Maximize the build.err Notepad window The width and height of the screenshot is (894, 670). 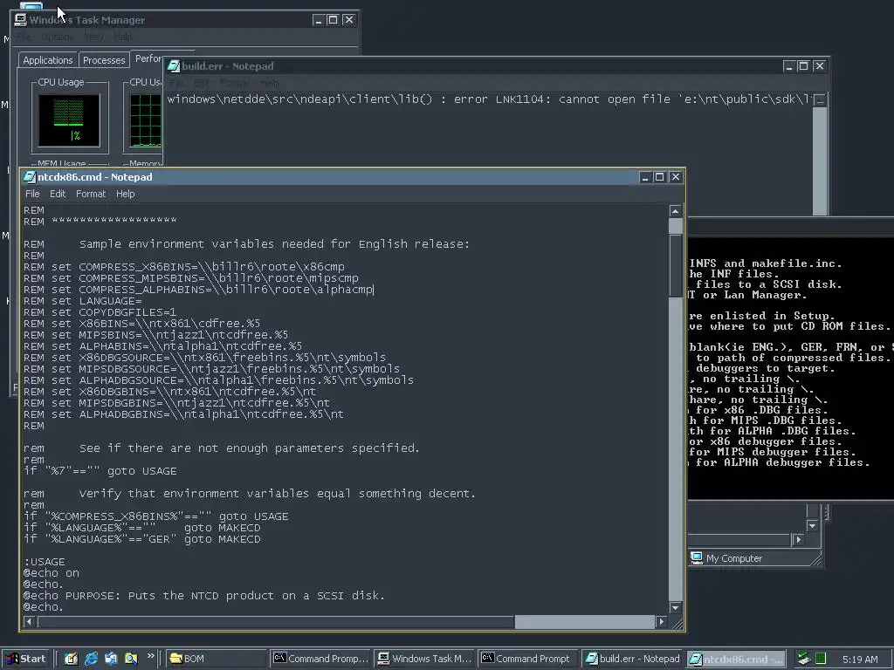pyautogui.click(x=803, y=66)
